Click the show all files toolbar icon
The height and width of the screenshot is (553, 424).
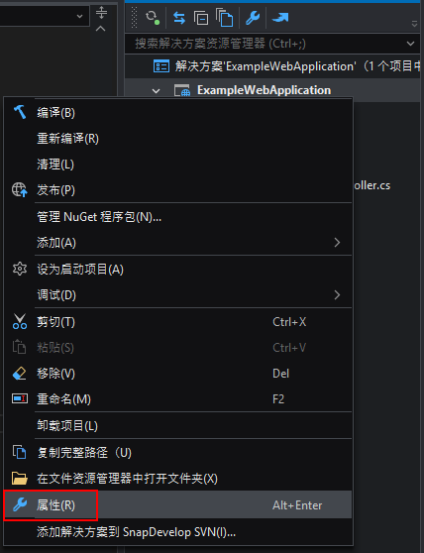pyautogui.click(x=225, y=17)
